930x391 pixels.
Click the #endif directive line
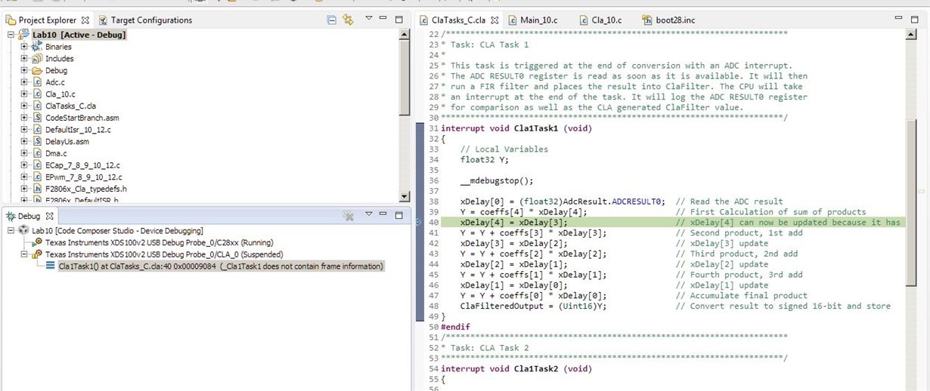click(x=457, y=326)
